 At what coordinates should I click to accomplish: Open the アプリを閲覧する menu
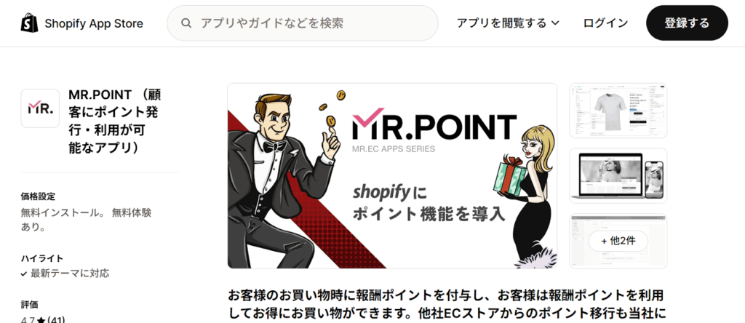pos(508,23)
